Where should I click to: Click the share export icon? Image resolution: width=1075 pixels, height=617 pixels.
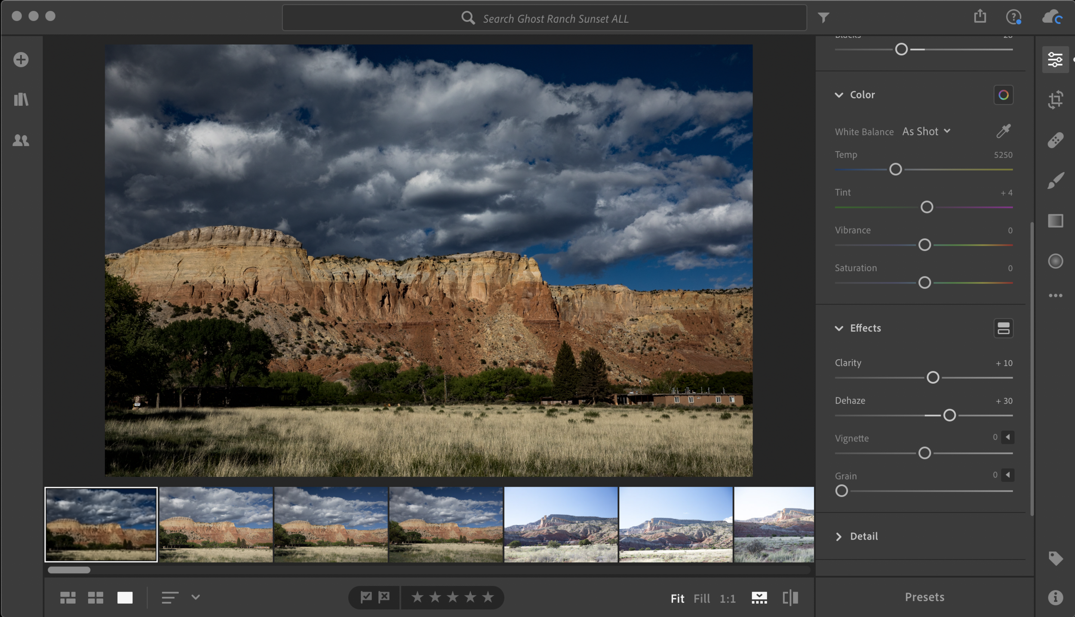[x=980, y=16]
